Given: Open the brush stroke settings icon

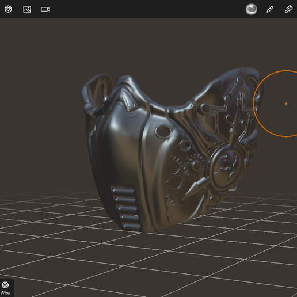Looking at the screenshot, I should [270, 9].
